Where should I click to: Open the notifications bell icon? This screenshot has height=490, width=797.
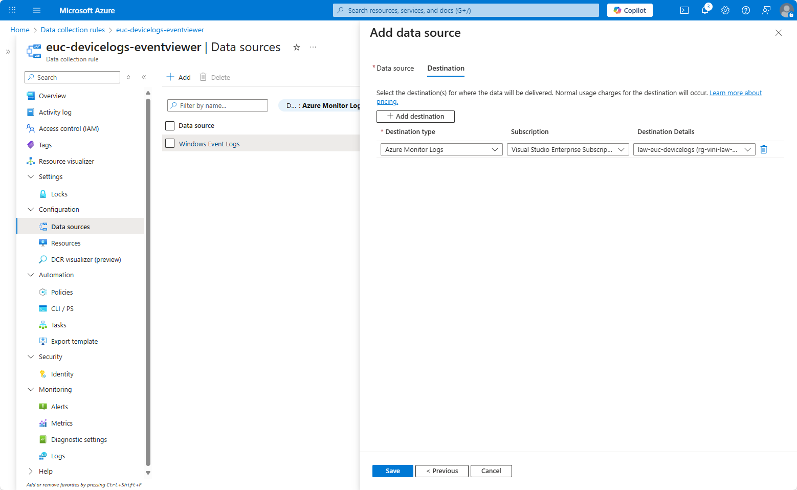coord(705,10)
